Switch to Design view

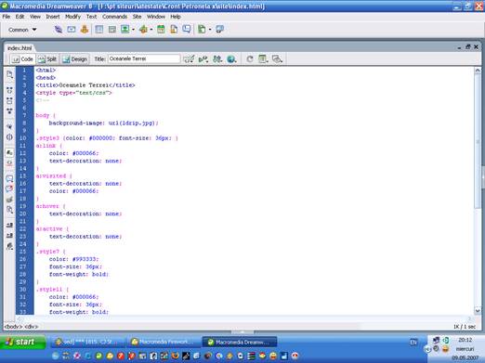tap(75, 59)
